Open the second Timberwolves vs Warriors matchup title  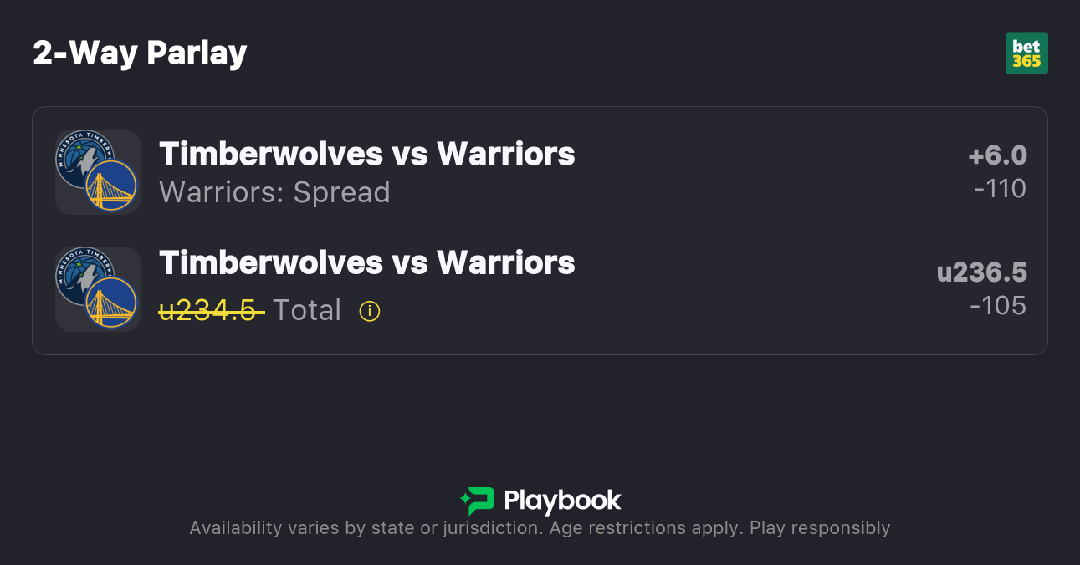pos(366,262)
